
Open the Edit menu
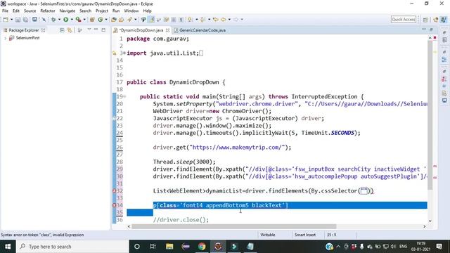click(x=15, y=11)
